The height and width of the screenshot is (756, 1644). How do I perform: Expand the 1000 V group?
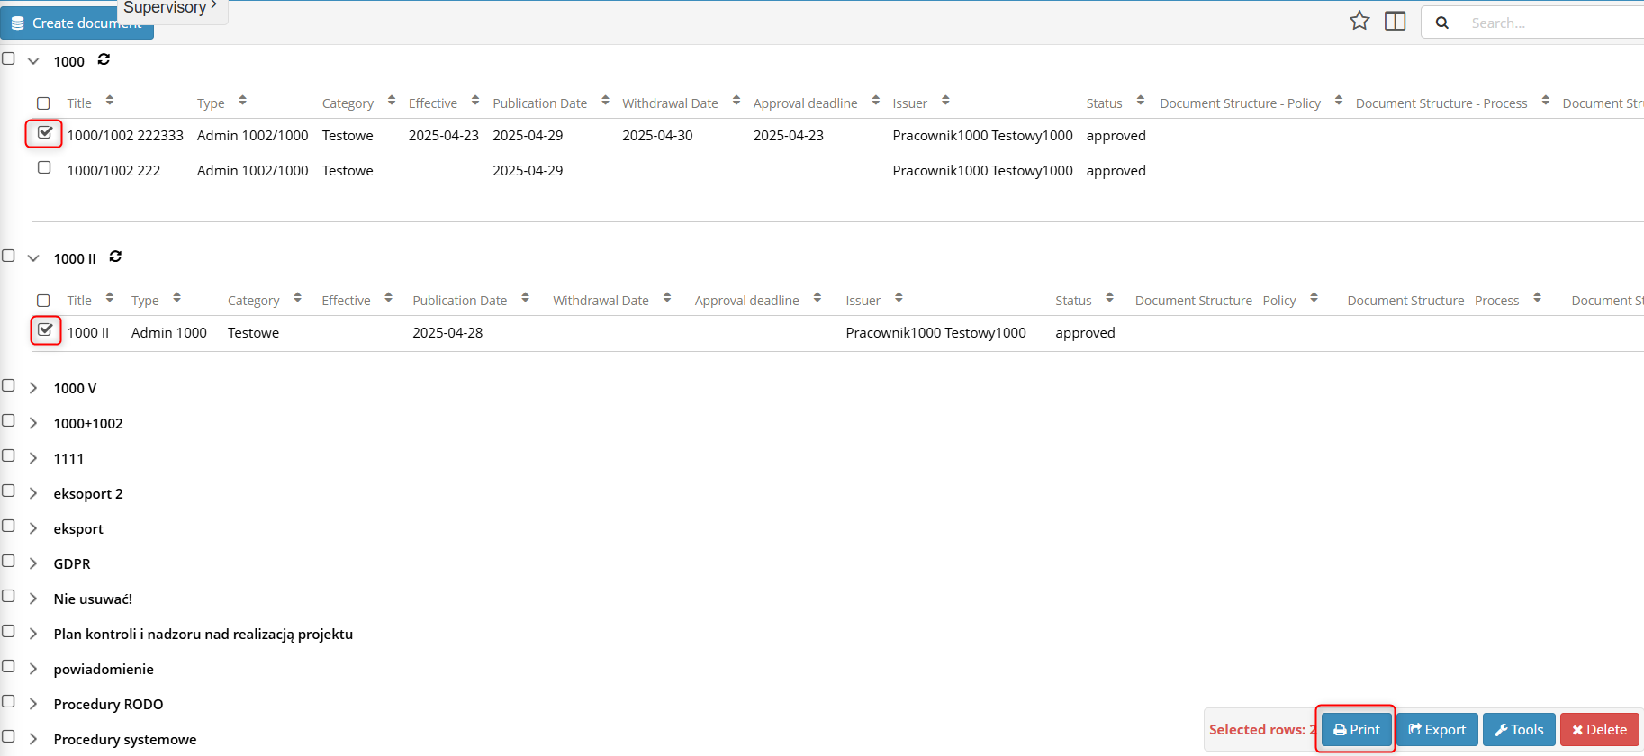click(x=33, y=388)
